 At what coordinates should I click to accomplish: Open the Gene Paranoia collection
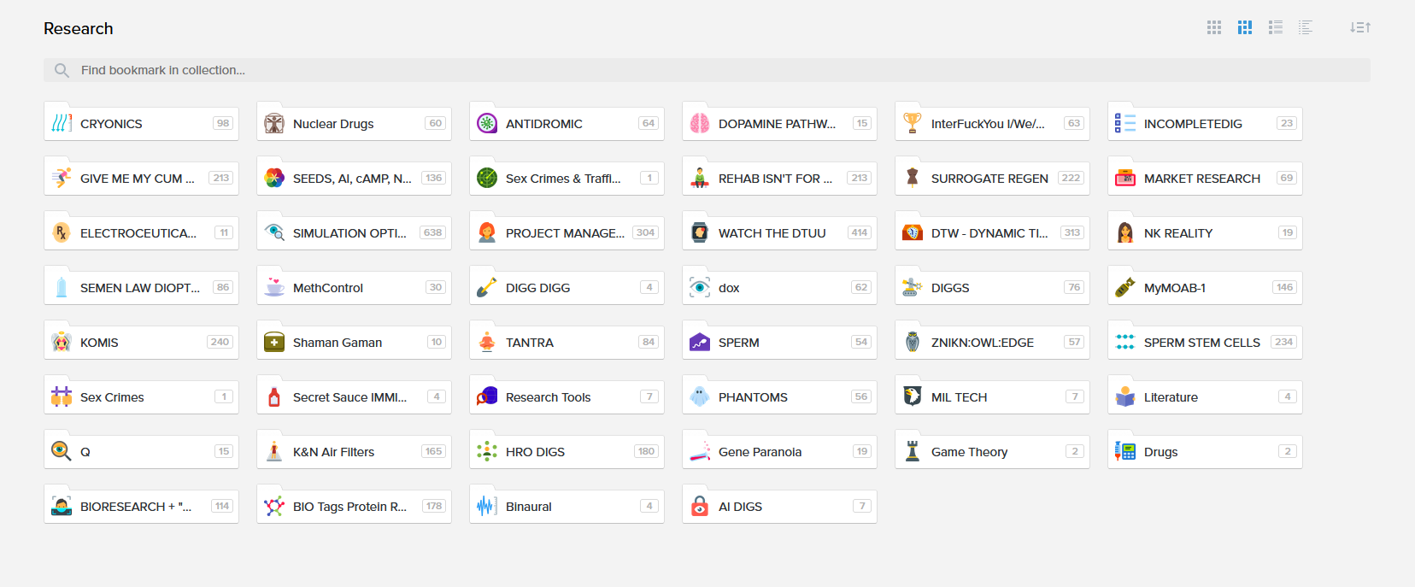pyautogui.click(x=779, y=452)
